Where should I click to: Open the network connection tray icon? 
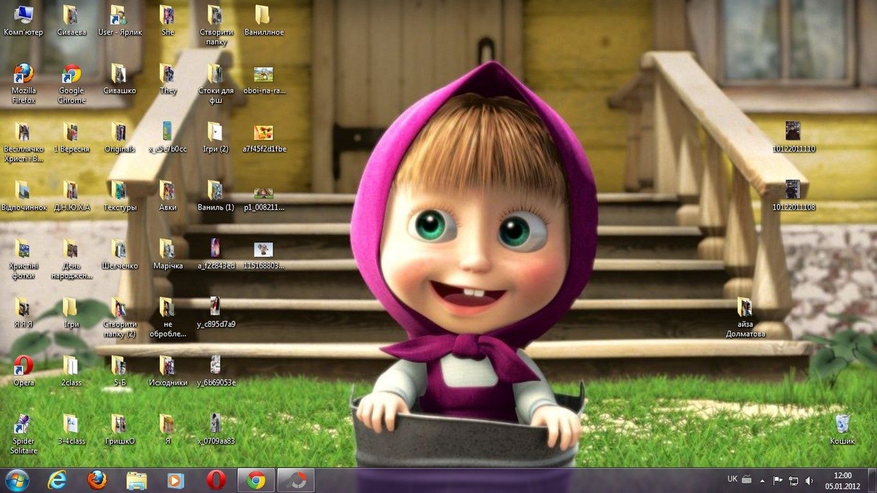pos(793,481)
